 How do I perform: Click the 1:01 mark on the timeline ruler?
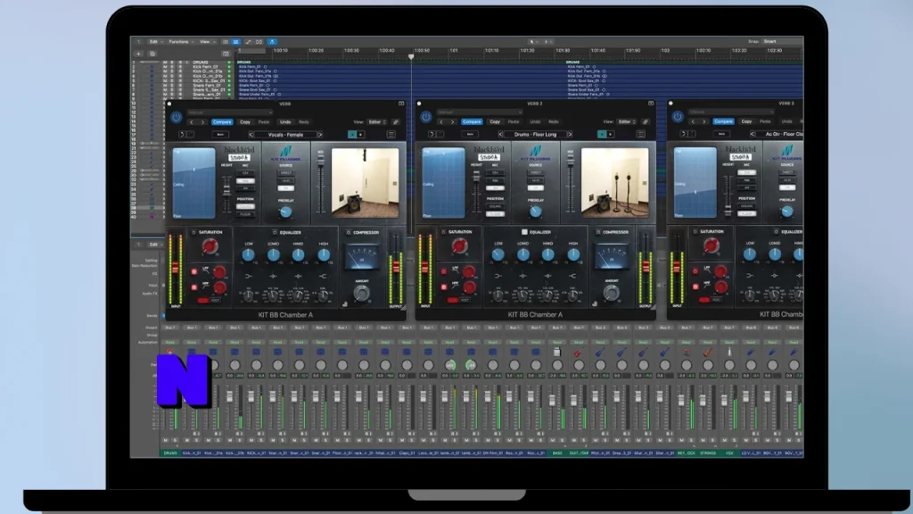coord(454,51)
